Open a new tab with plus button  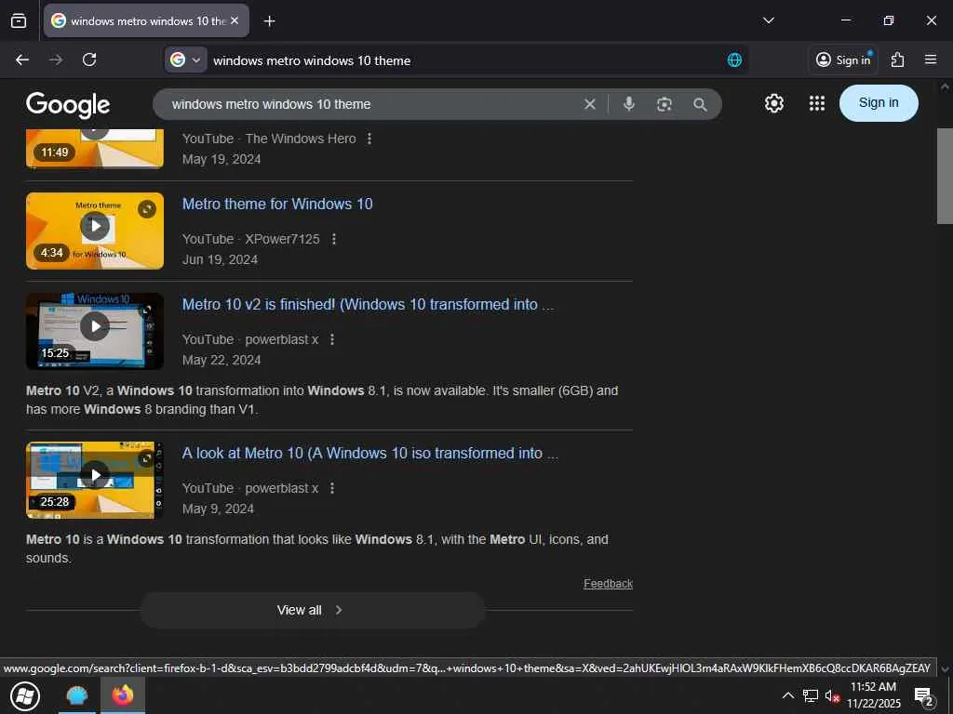click(x=269, y=21)
